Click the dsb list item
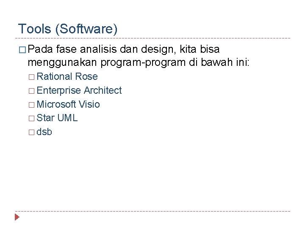 point(44,132)
